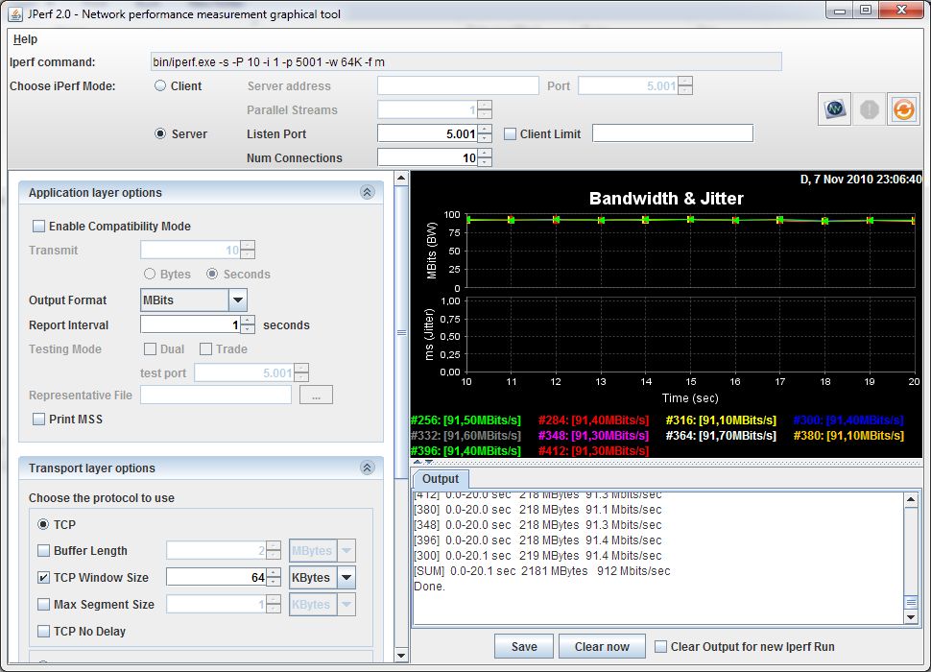This screenshot has height=672, width=931.
Task: Click the Stop IPerf icon
Action: [870, 109]
